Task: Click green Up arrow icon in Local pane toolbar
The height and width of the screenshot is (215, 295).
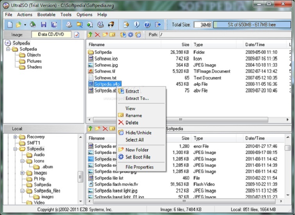Action: tap(90, 129)
